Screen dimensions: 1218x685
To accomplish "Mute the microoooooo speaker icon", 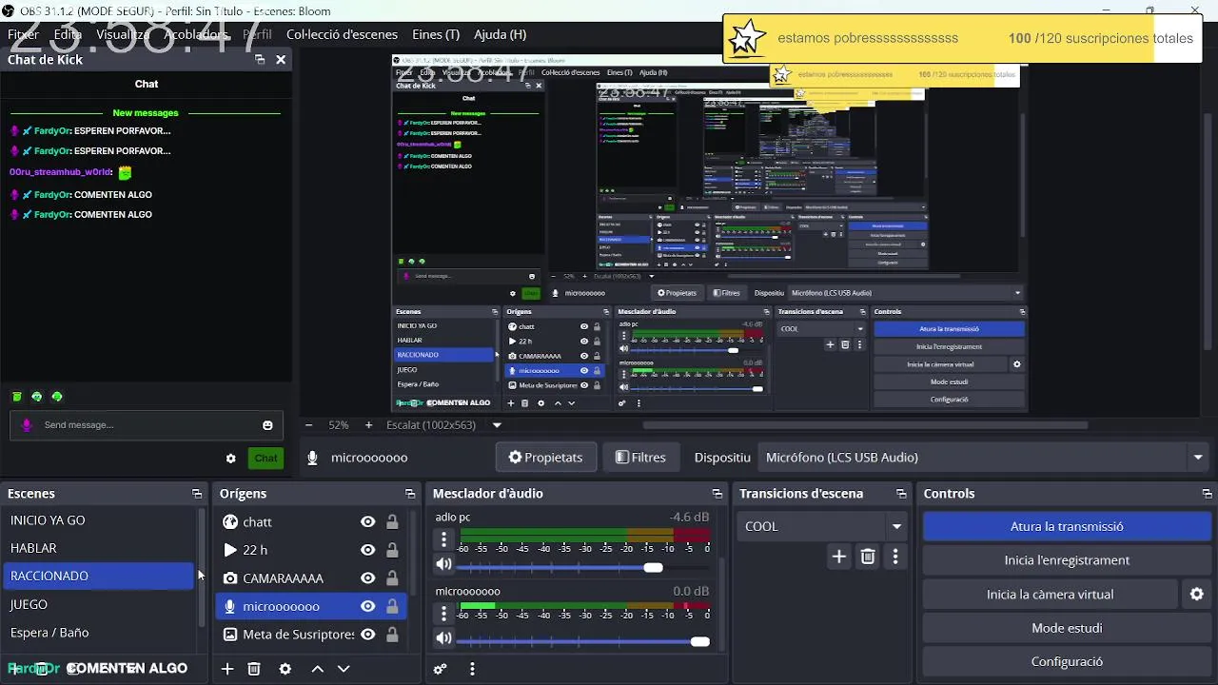I will click(x=443, y=638).
